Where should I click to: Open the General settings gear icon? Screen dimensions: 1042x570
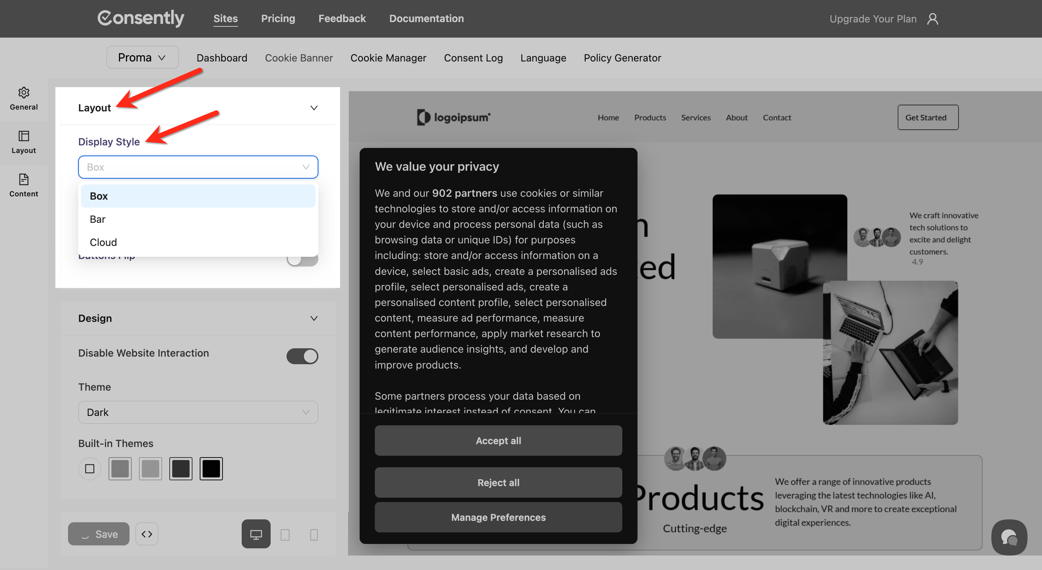pos(24,93)
